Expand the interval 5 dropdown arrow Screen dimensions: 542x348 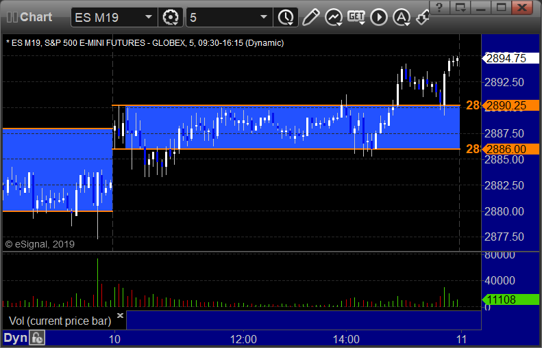(264, 17)
